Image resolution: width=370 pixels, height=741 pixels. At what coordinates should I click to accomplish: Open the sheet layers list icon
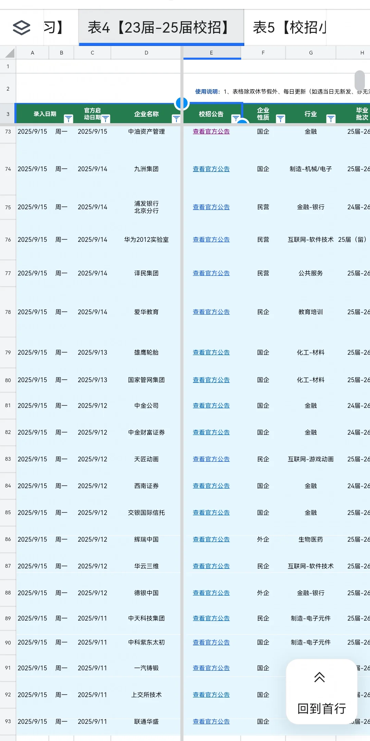pos(22,27)
